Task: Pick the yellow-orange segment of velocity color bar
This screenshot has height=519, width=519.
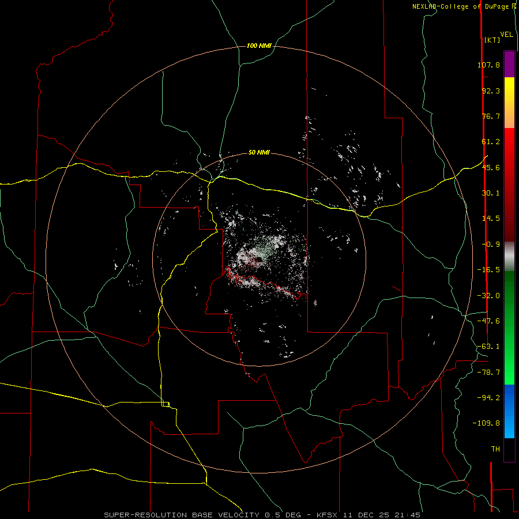Action: (x=509, y=103)
